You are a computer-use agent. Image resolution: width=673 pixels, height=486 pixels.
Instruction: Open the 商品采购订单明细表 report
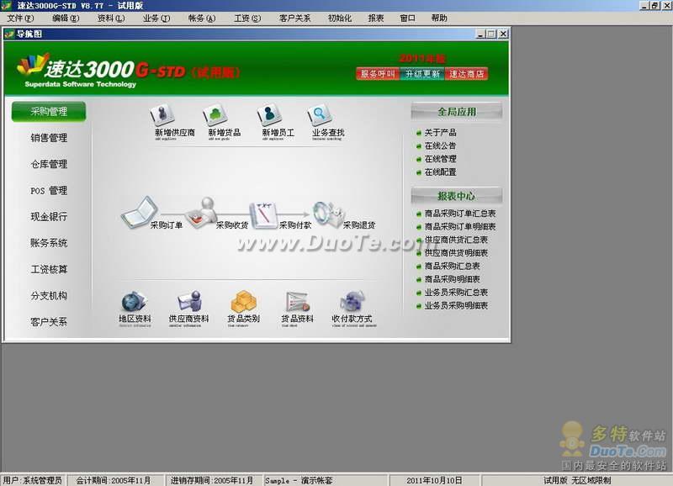tap(459, 226)
